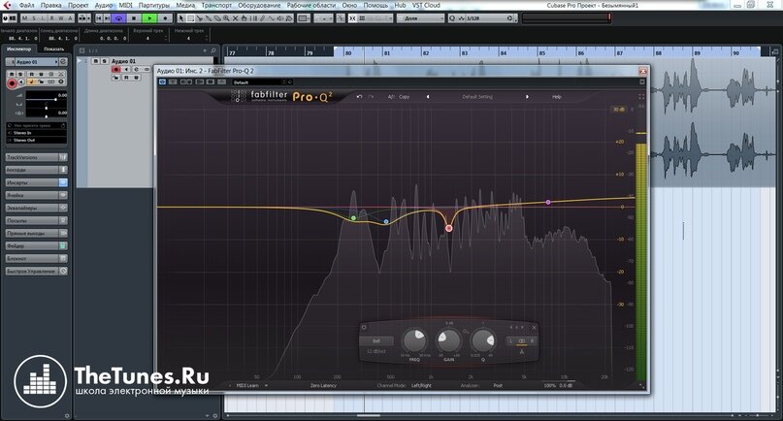Image resolution: width=783 pixels, height=421 pixels.
Task: Open the Проект menu
Action: point(79,5)
